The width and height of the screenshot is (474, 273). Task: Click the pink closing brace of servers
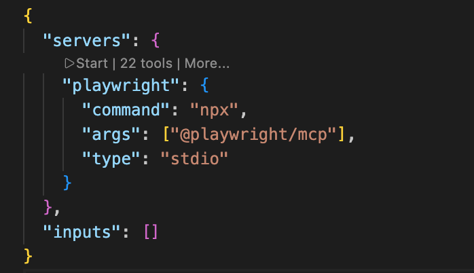[48, 207]
